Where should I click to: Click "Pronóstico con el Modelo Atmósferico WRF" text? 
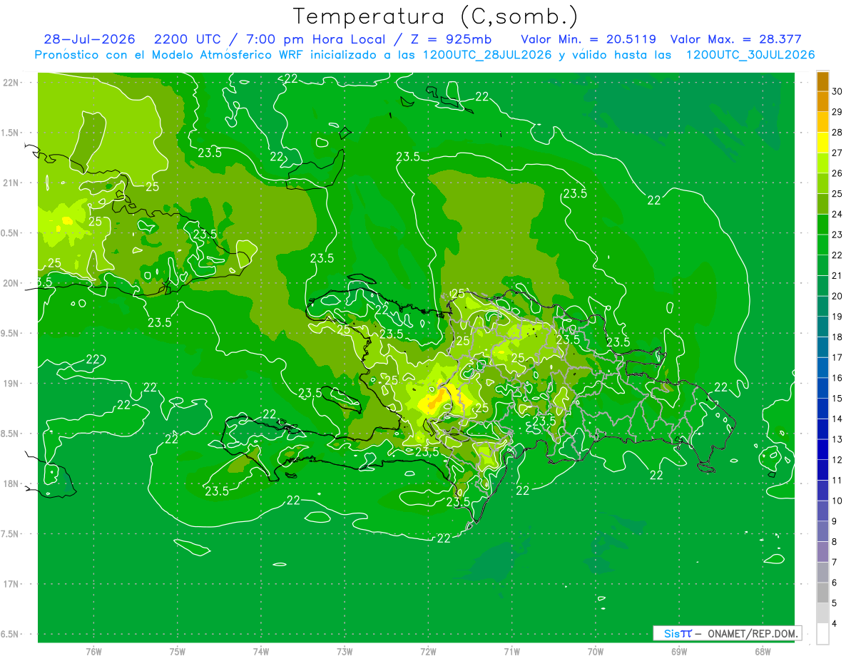pyautogui.click(x=170, y=55)
